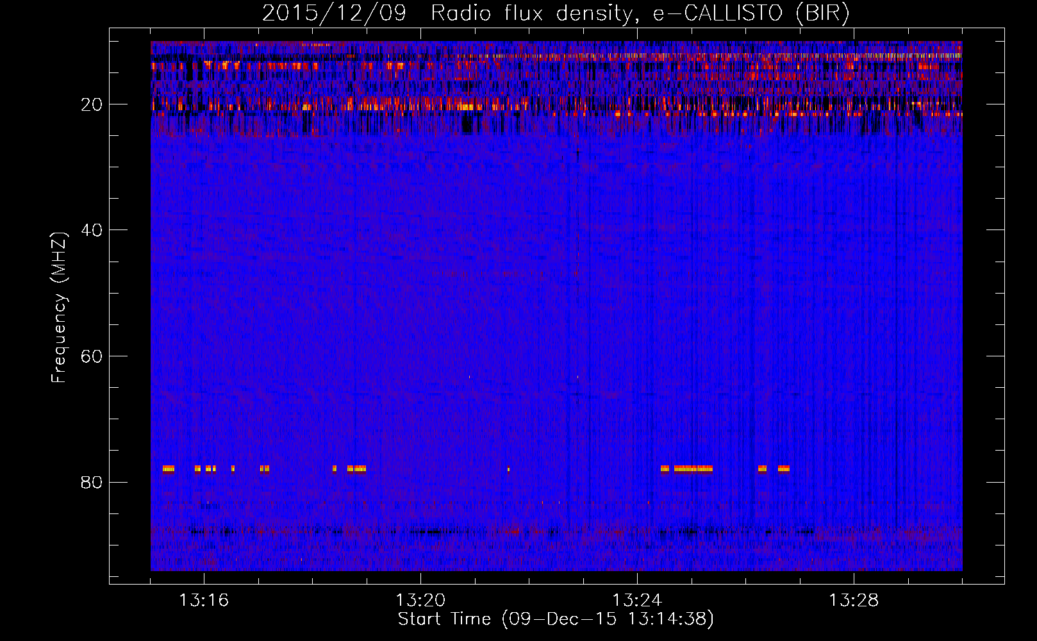Click the 20 frequency tick label

92,104
